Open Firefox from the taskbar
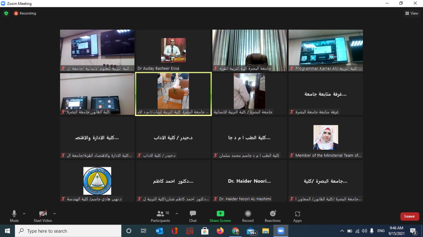423x237 pixels. point(220,231)
